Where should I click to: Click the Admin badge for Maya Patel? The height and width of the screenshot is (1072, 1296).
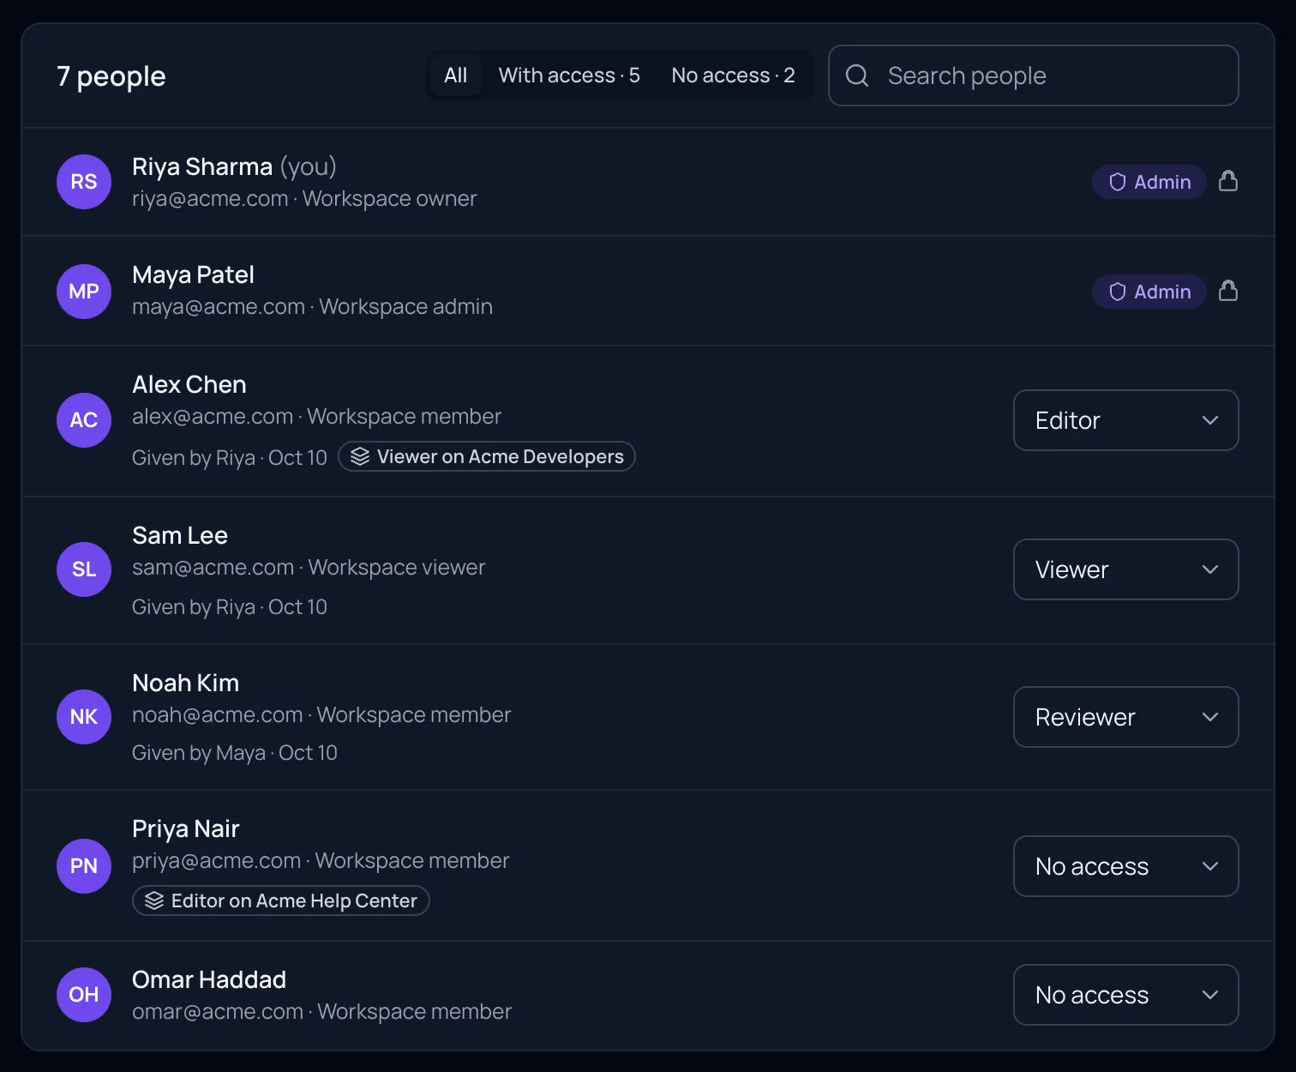(1149, 292)
